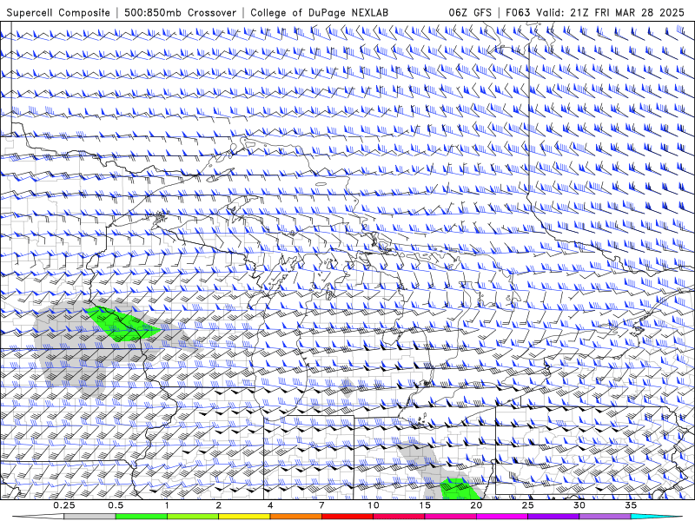Select the gray 0.25–0.5 color bar segment
695x521 pixels.
coord(89,517)
